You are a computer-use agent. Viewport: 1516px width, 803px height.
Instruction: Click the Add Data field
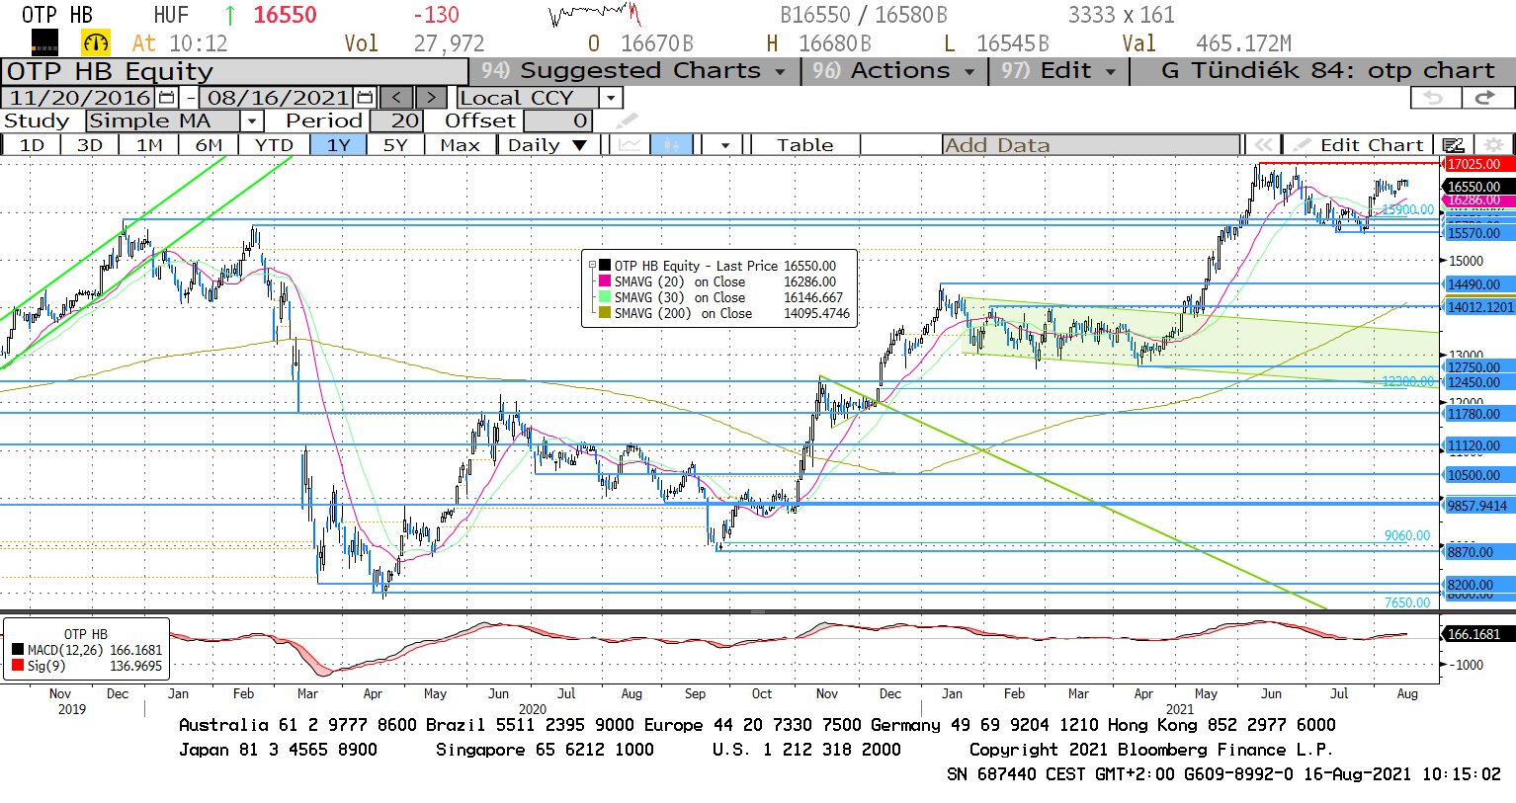[1090, 145]
